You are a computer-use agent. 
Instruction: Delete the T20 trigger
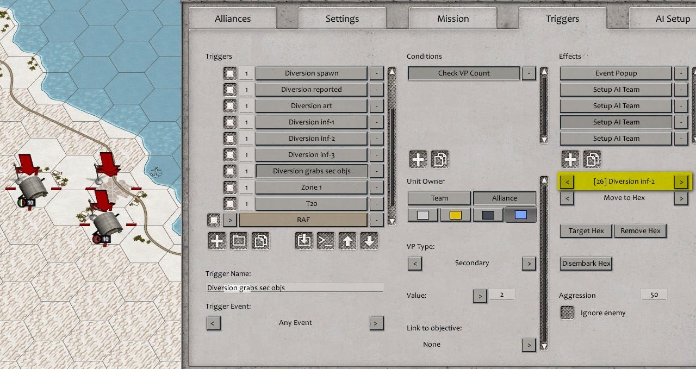click(x=376, y=204)
